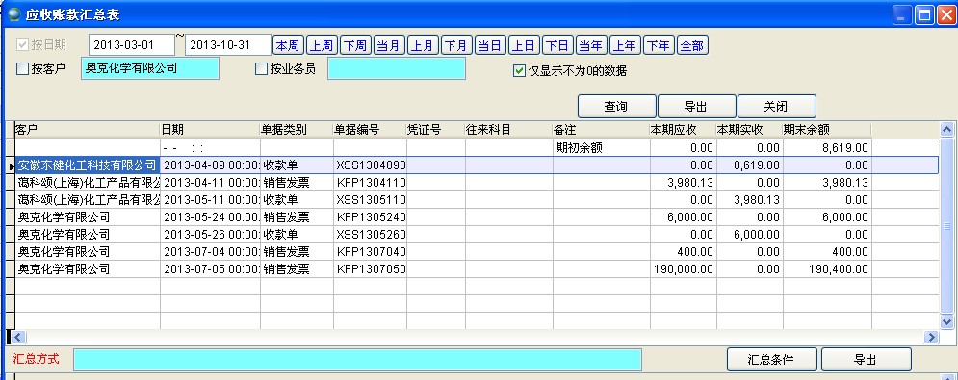958x380 pixels.
Task: Open the 汇总条件 button
Action: [x=771, y=359]
